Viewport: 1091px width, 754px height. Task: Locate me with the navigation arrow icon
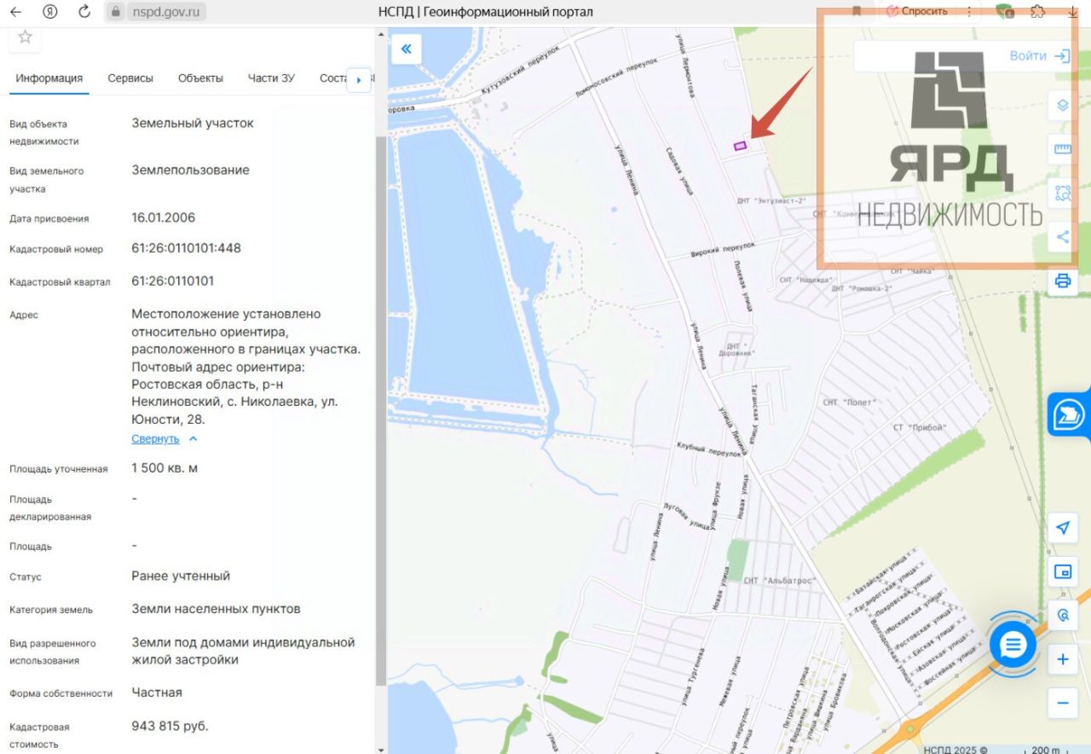coord(1062,528)
